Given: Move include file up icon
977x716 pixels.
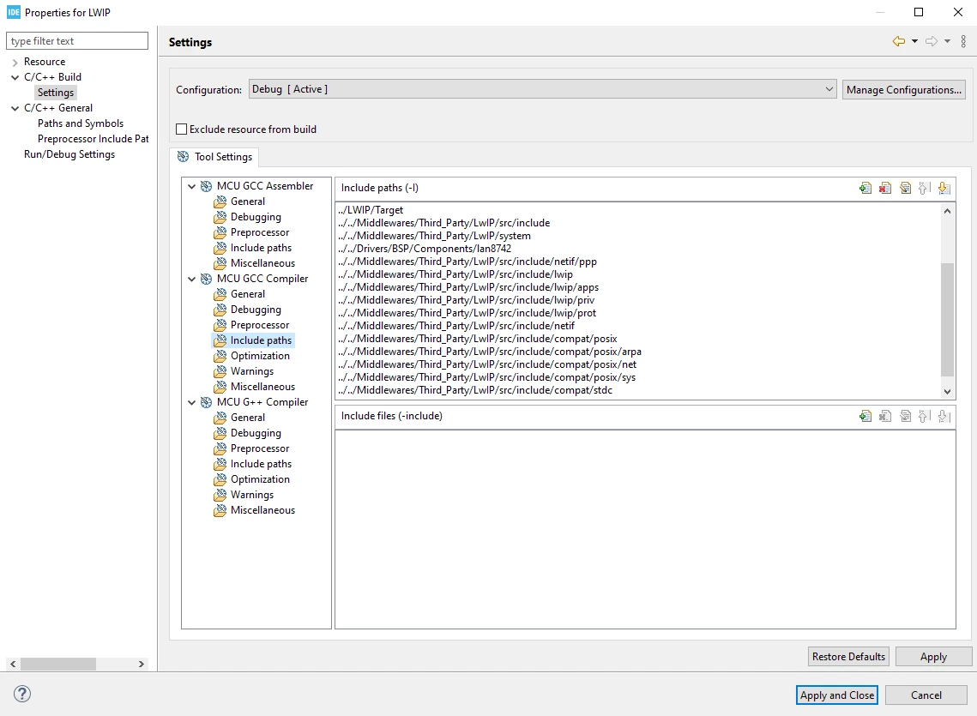Looking at the screenshot, I should click(x=925, y=416).
